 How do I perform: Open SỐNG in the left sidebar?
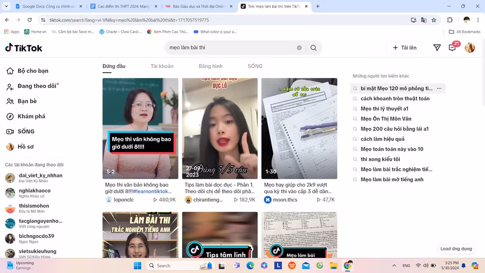(20, 132)
